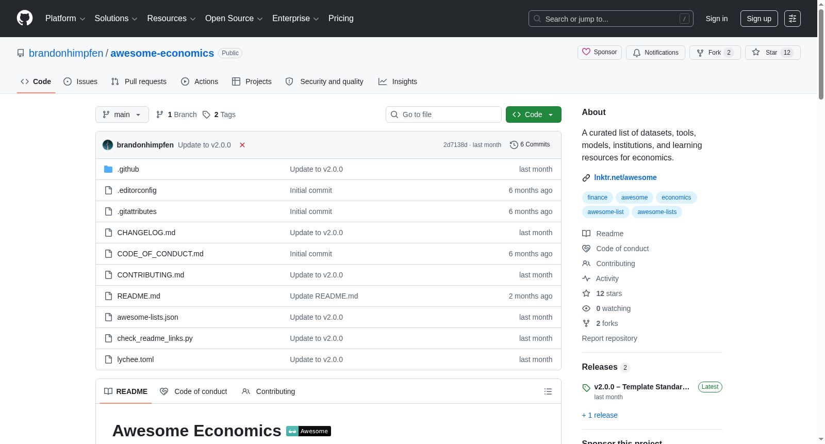The width and height of the screenshot is (825, 444).
Task: Click the commit history clock icon
Action: pyautogui.click(x=514, y=145)
